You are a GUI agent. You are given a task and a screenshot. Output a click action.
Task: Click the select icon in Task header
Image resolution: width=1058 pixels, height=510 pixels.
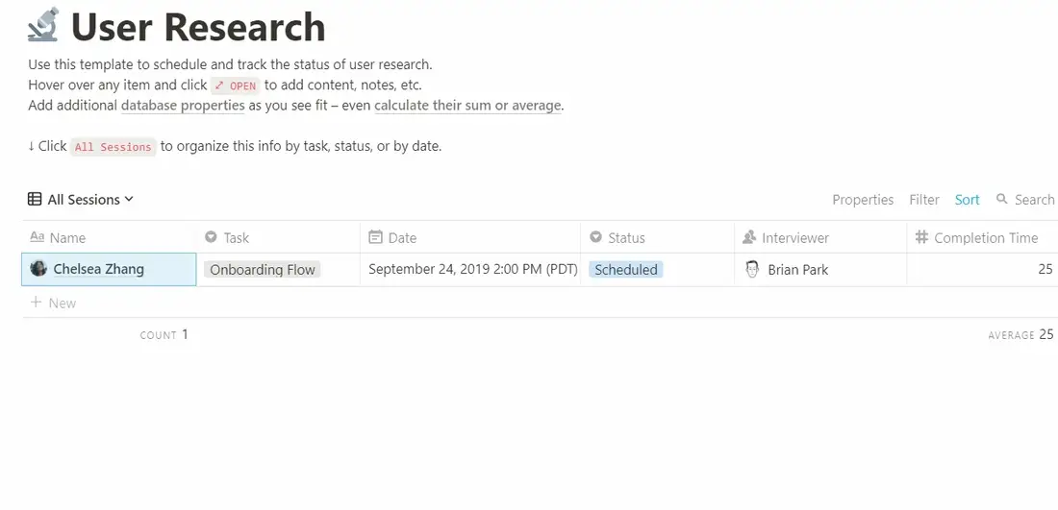[212, 237]
